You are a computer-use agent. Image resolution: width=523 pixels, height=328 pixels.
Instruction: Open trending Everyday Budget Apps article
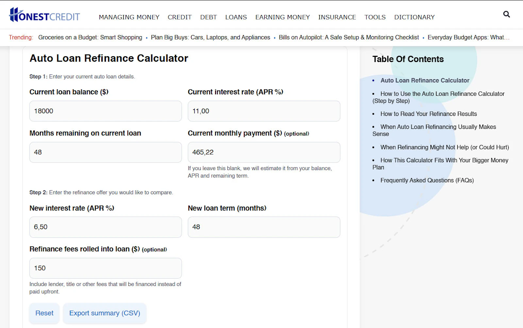pos(468,37)
